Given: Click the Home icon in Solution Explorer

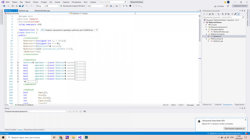Looking at the screenshot, I should point(210,14).
